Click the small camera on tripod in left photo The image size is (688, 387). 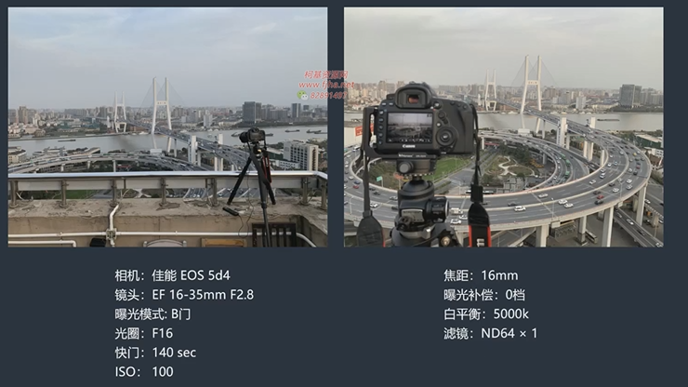[252, 136]
